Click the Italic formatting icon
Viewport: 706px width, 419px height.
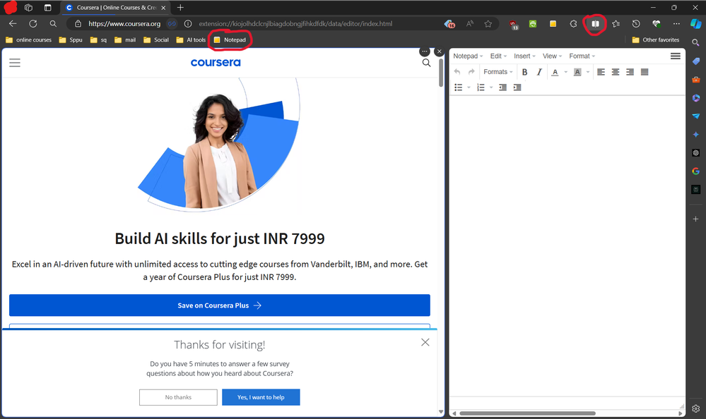tap(539, 72)
